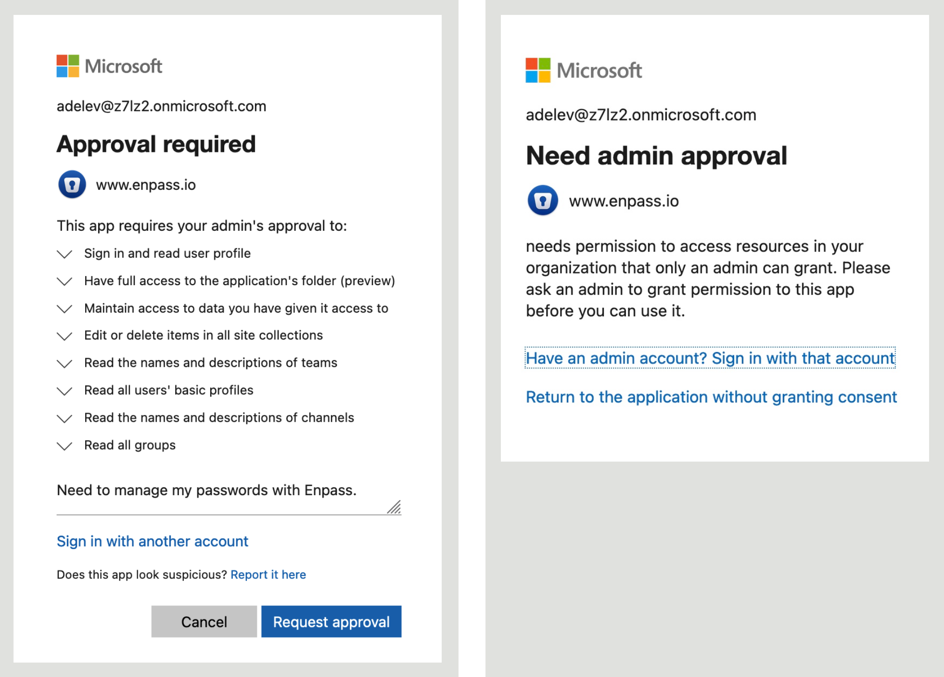Expand the 'Sign in and read user profile' permission
Screen dimensions: 944x677
pyautogui.click(x=65, y=254)
